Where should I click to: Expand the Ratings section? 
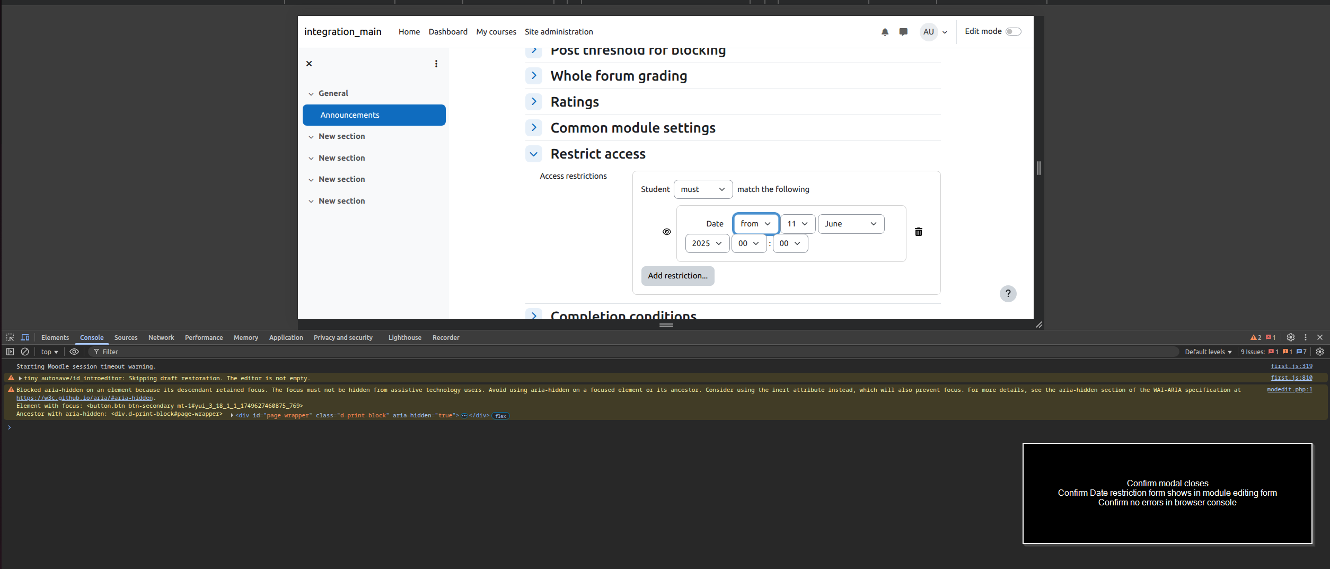[534, 102]
